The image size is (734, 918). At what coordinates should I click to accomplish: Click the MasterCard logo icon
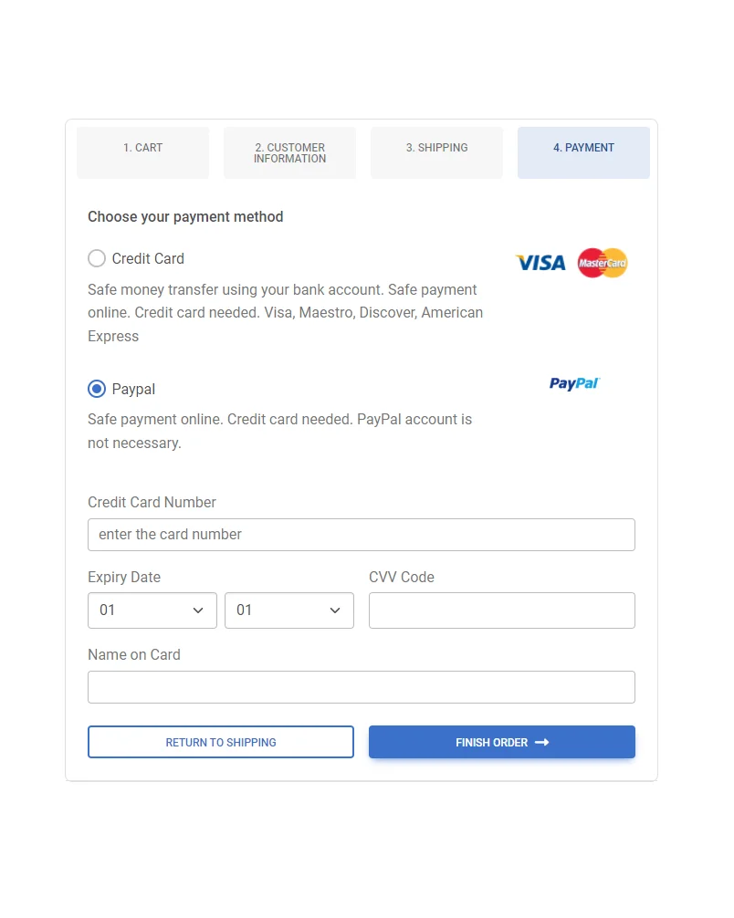tap(603, 263)
